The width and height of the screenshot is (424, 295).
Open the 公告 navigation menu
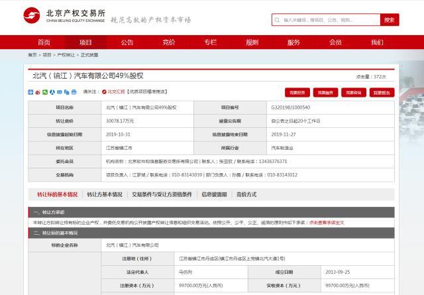point(127,42)
